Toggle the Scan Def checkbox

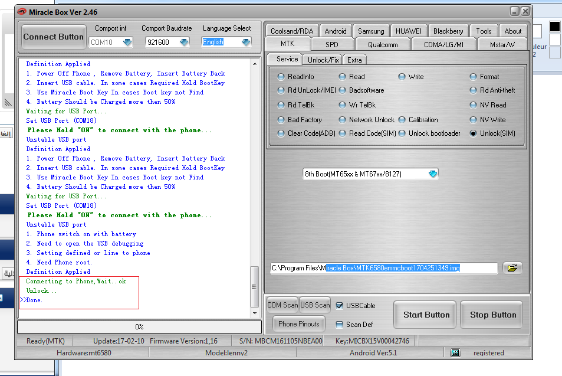(339, 325)
